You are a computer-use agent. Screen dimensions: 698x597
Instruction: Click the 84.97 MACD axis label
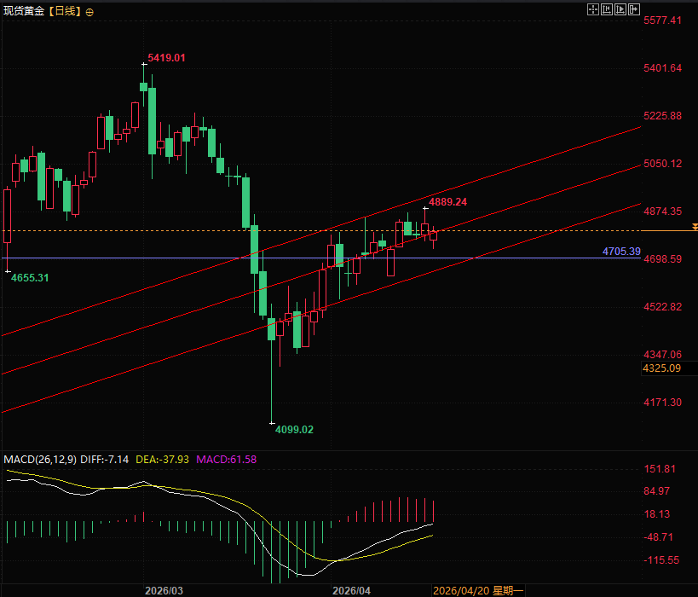pyautogui.click(x=657, y=491)
